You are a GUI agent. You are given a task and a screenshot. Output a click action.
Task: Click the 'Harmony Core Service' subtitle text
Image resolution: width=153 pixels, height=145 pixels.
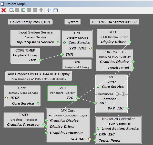[22, 93]
